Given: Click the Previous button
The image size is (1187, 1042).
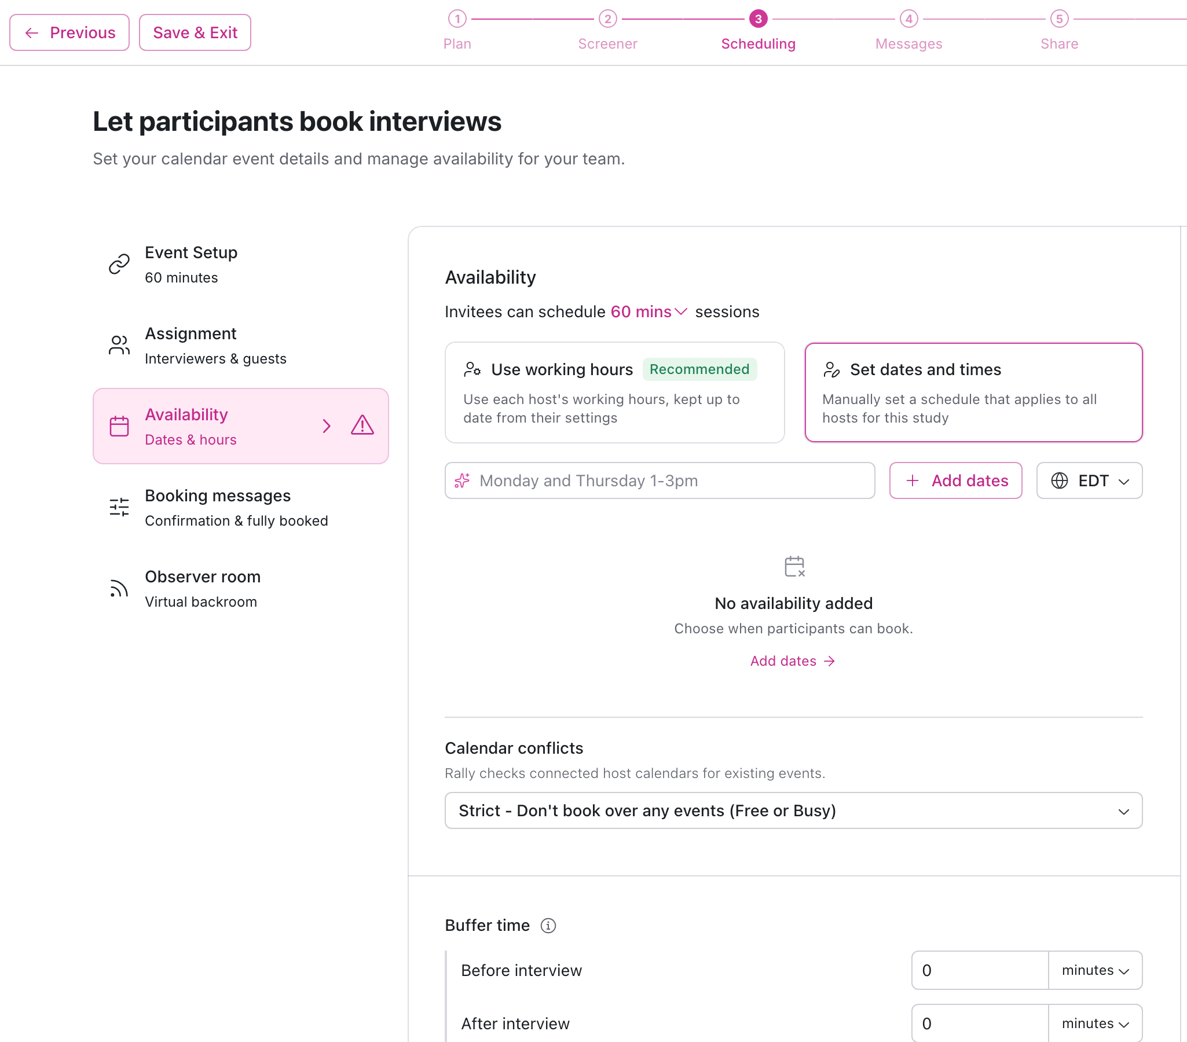Looking at the screenshot, I should point(69,32).
